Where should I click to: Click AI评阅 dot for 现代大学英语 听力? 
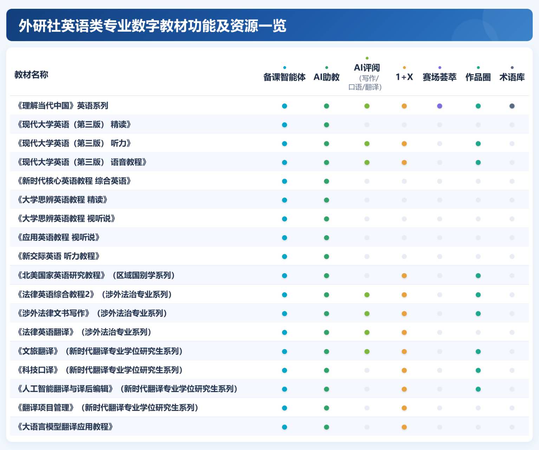coord(367,143)
